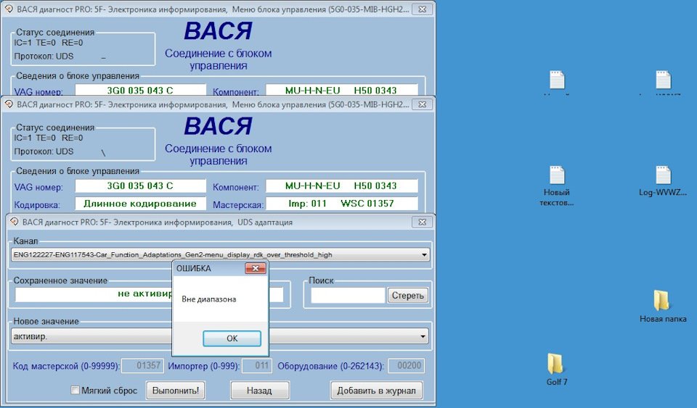Click the Сохраненное значение field
Viewport: 697px width, 408px height.
pyautogui.click(x=149, y=294)
